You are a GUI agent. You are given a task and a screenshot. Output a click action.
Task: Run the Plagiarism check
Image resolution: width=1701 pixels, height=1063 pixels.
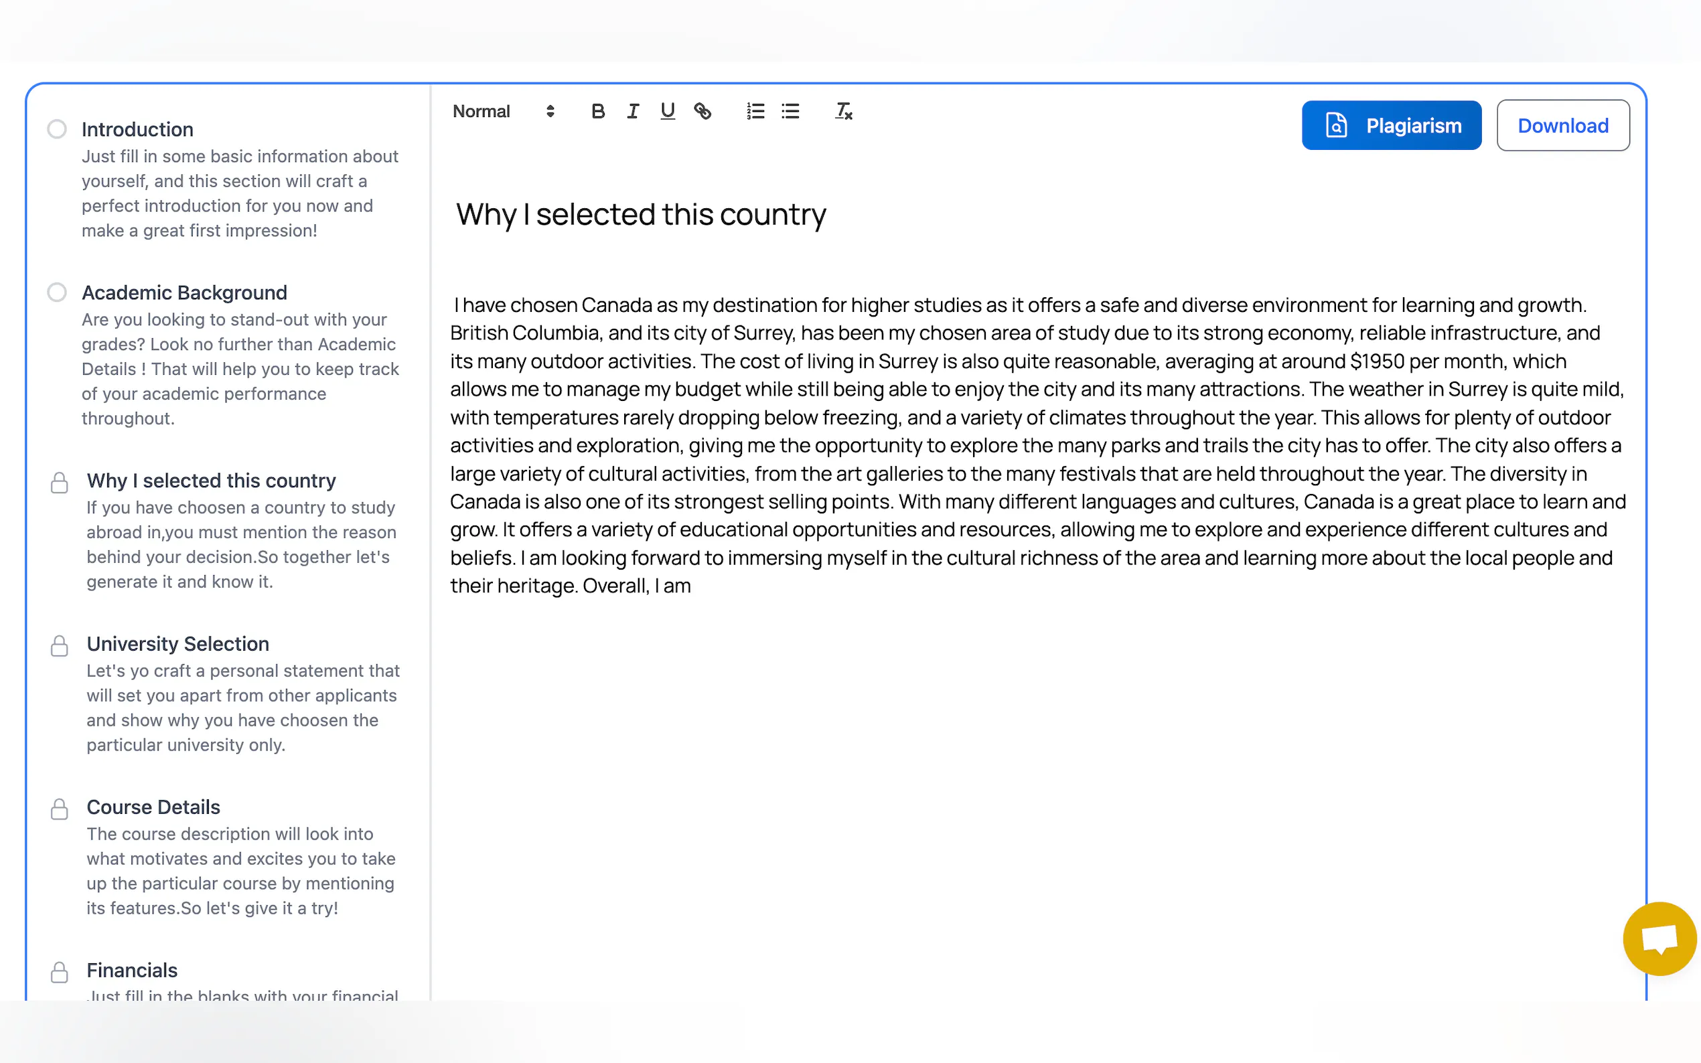(x=1391, y=126)
